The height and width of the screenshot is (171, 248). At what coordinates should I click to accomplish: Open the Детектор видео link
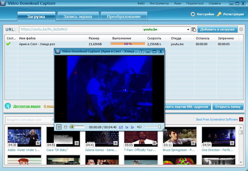pyautogui.click(x=27, y=106)
